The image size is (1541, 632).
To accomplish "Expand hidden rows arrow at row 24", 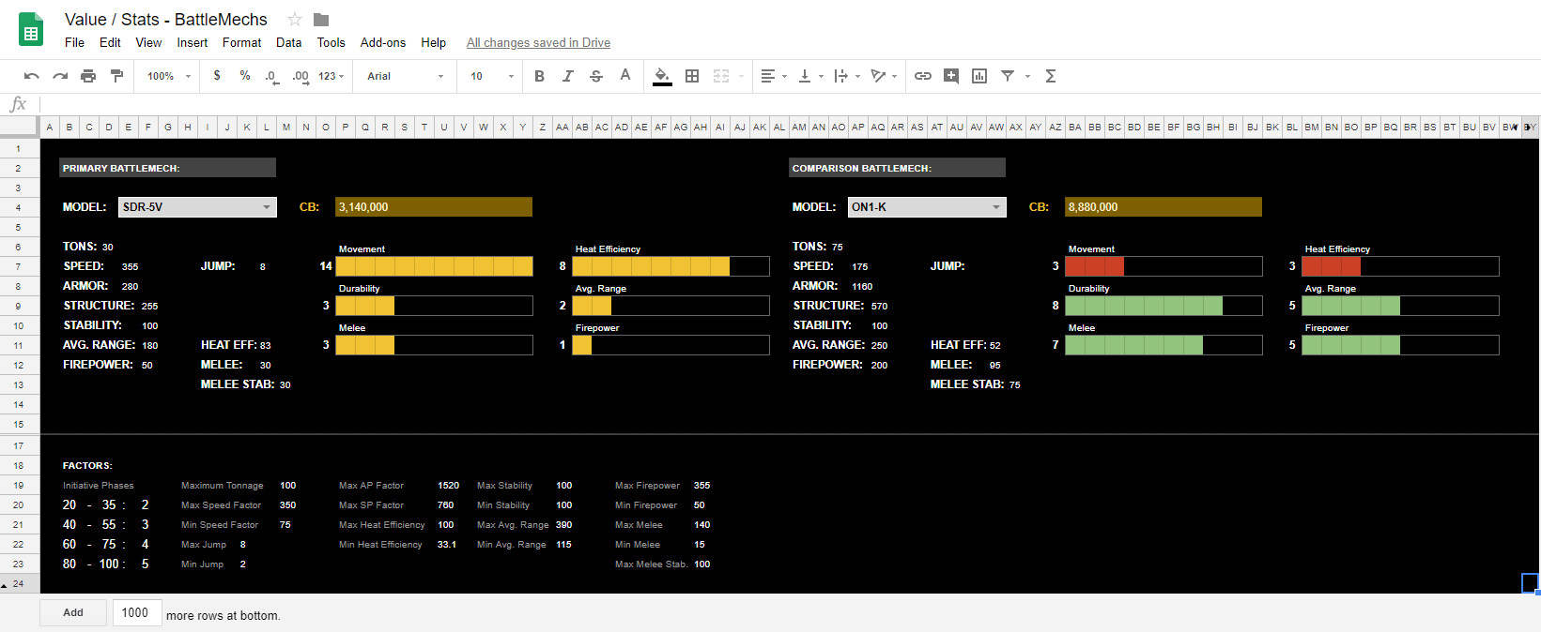I will pyautogui.click(x=5, y=584).
